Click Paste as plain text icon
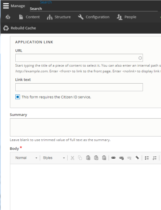Viewport: 161px width, 210px height. [x=96, y=158]
